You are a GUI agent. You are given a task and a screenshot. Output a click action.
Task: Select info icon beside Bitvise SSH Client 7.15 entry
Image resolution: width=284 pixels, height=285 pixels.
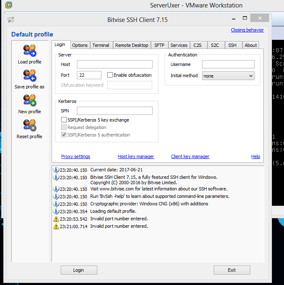click(56, 177)
